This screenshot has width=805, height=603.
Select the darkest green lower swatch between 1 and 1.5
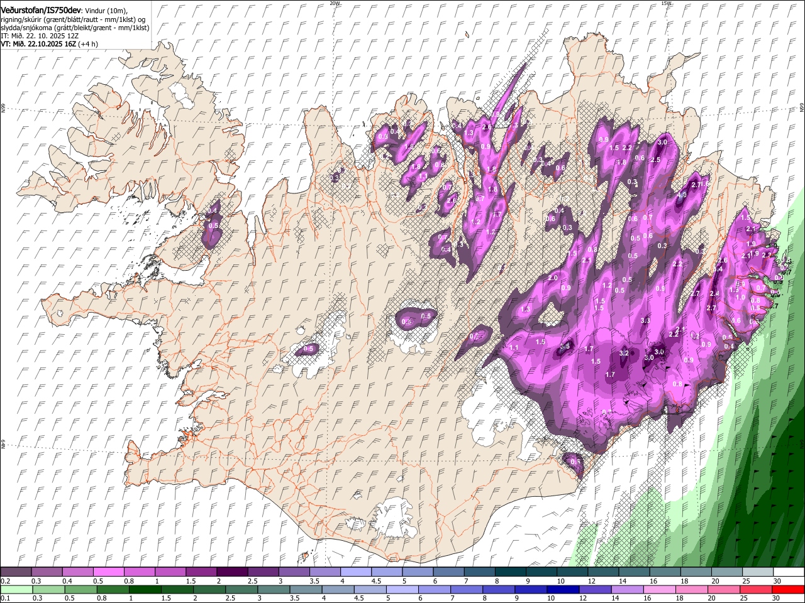(x=145, y=590)
